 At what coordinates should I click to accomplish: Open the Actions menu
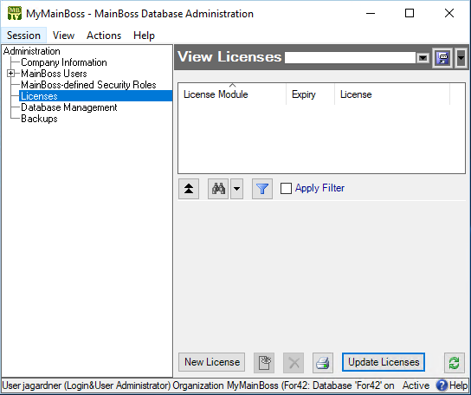[104, 36]
